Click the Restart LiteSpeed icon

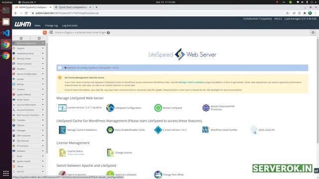(x=158, y=108)
